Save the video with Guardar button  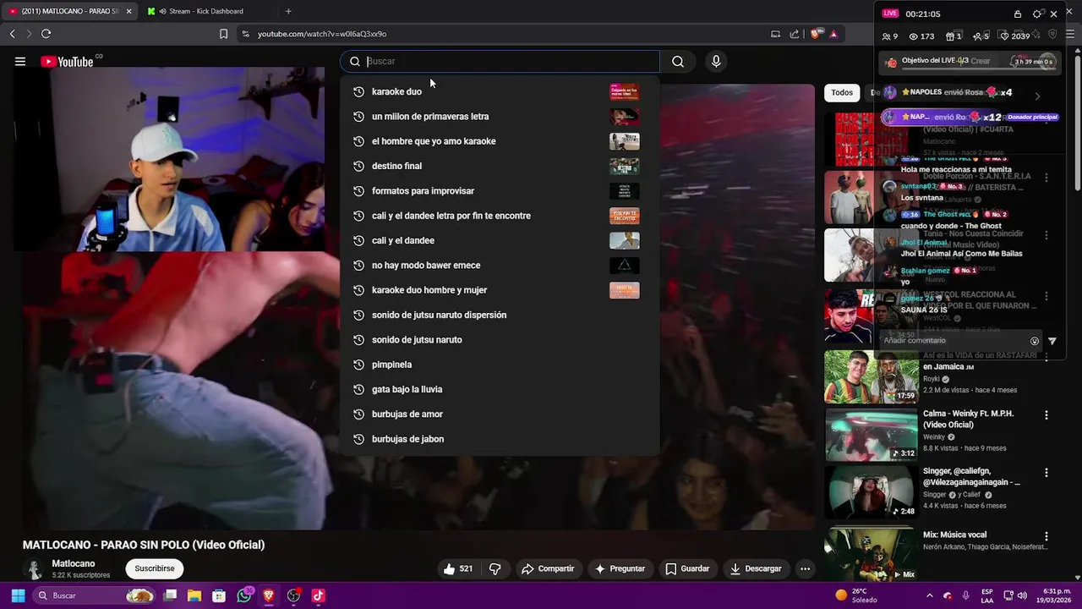click(x=687, y=568)
